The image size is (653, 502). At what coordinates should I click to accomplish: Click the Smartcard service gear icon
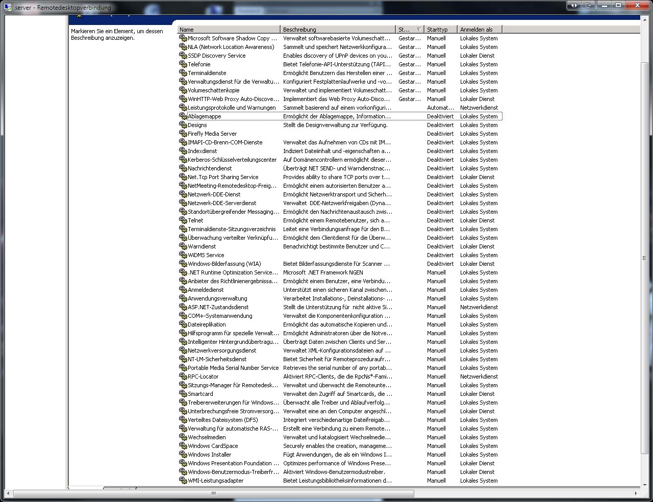[x=183, y=394]
